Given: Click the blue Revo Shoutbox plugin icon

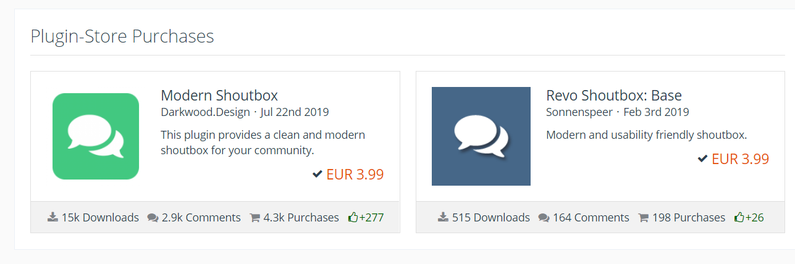Looking at the screenshot, I should pyautogui.click(x=481, y=136).
